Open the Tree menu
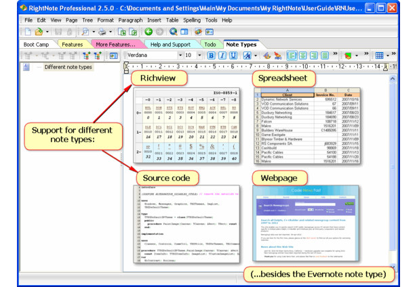This screenshot has width=417, height=287. click(x=87, y=20)
